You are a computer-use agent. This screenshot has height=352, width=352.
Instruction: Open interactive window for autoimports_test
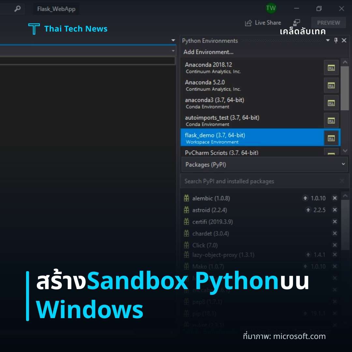tap(331, 121)
